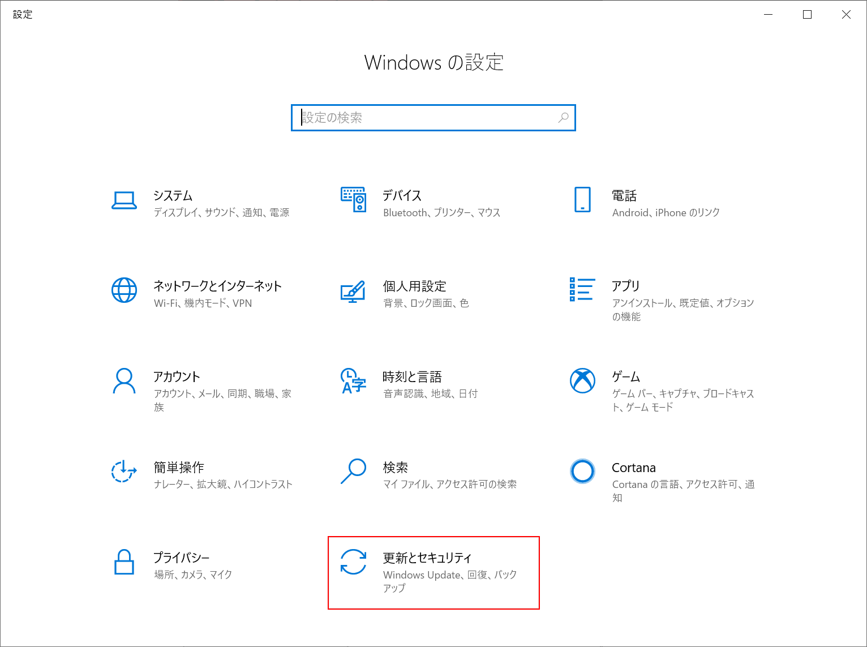Image resolution: width=867 pixels, height=647 pixels.
Task: Maximize the 設定 window
Action: click(x=808, y=15)
